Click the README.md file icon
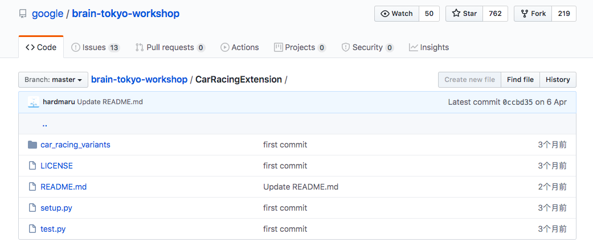The image size is (593, 242). click(32, 187)
